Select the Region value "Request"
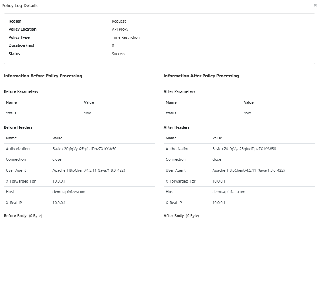 pyautogui.click(x=119, y=21)
